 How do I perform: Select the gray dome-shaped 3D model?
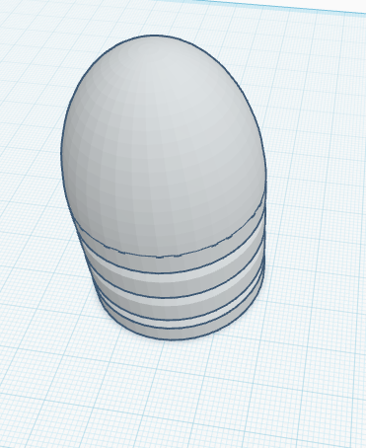[x=164, y=187]
